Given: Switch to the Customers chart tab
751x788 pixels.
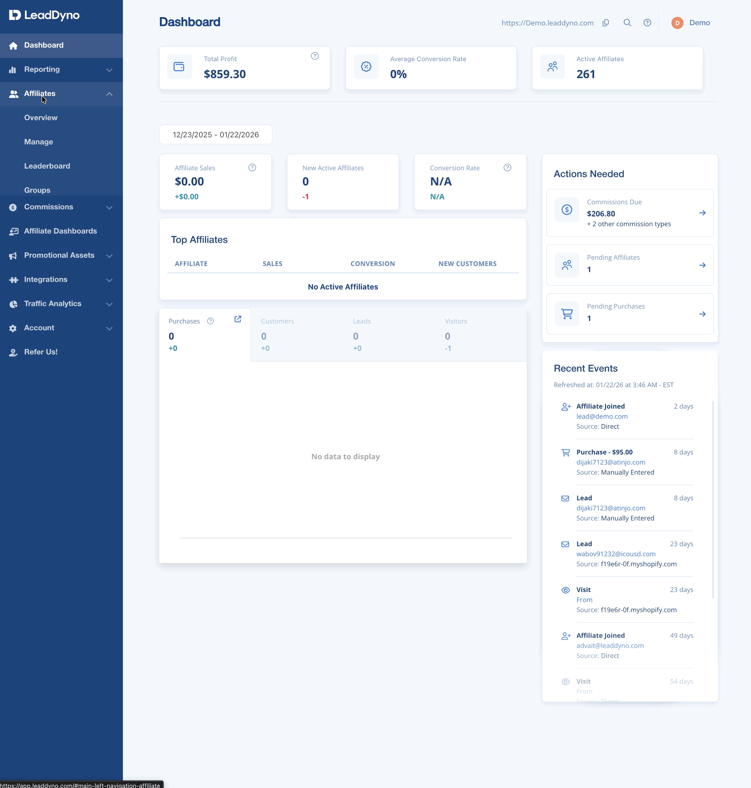Looking at the screenshot, I should pos(297,334).
